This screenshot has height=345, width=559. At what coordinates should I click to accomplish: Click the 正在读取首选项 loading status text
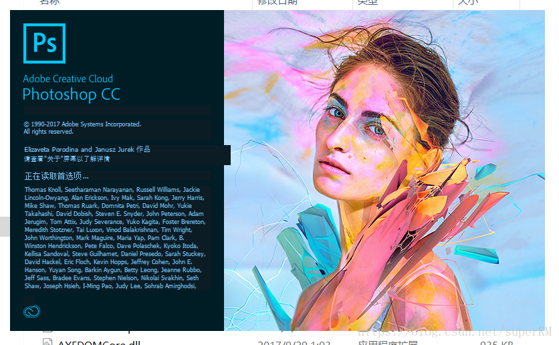pos(56,176)
